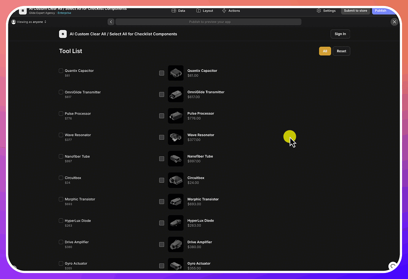Switch to the Layout tab
Image resolution: width=408 pixels, height=279 pixels.
click(204, 11)
